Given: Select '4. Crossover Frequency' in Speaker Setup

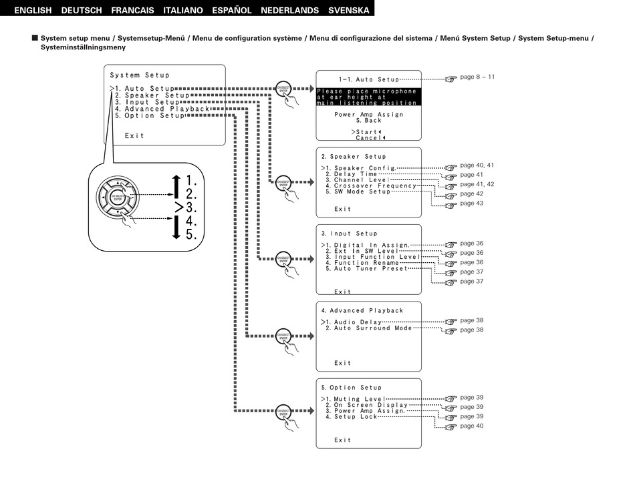Looking at the screenshot, I should pyautogui.click(x=371, y=186).
